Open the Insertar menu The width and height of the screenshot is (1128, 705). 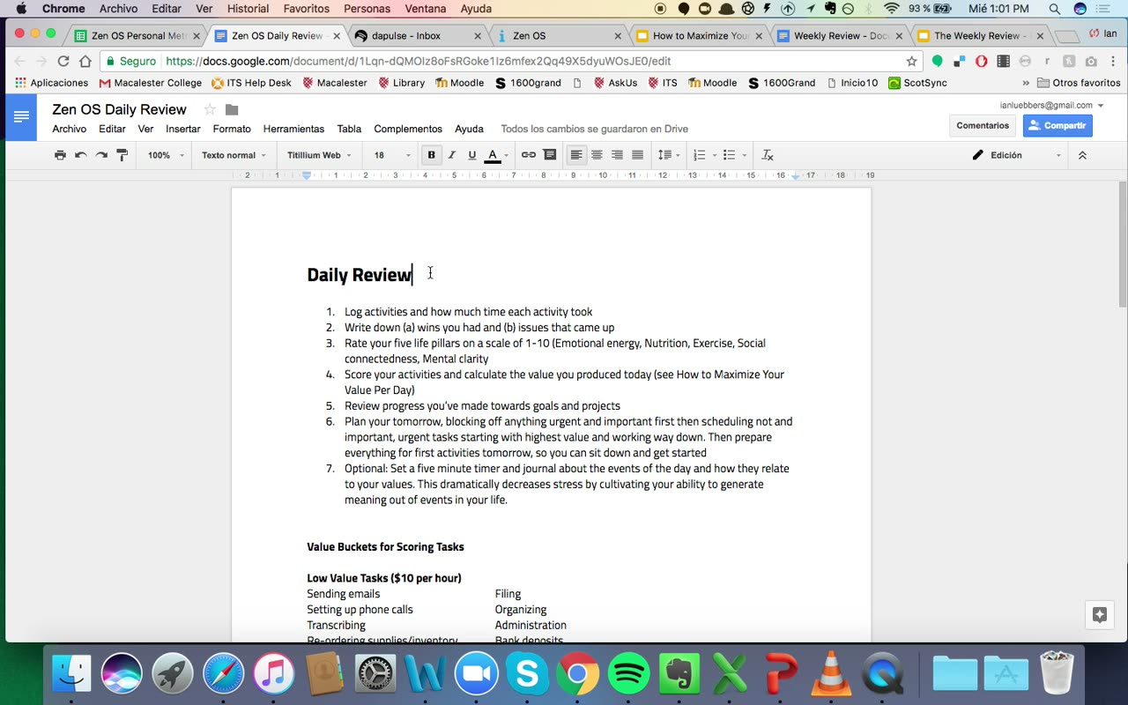[183, 129]
